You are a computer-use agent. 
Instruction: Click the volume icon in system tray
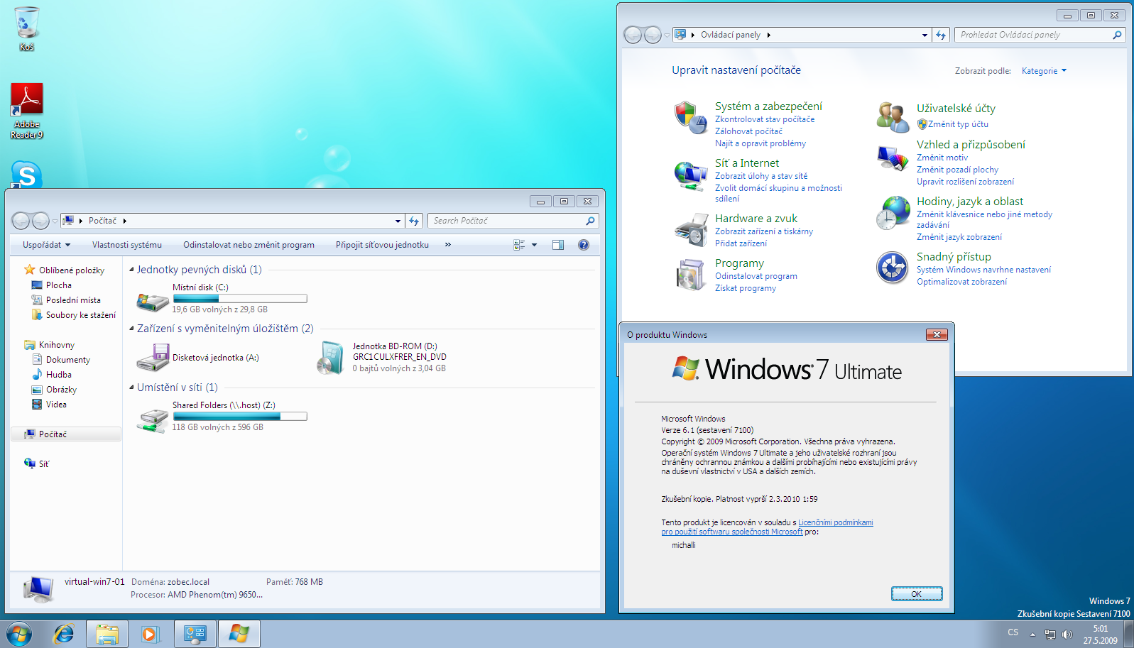point(1067,635)
